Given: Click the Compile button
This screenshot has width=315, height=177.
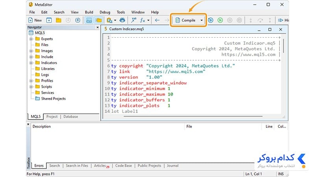Looking at the screenshot, I should 185,20.
